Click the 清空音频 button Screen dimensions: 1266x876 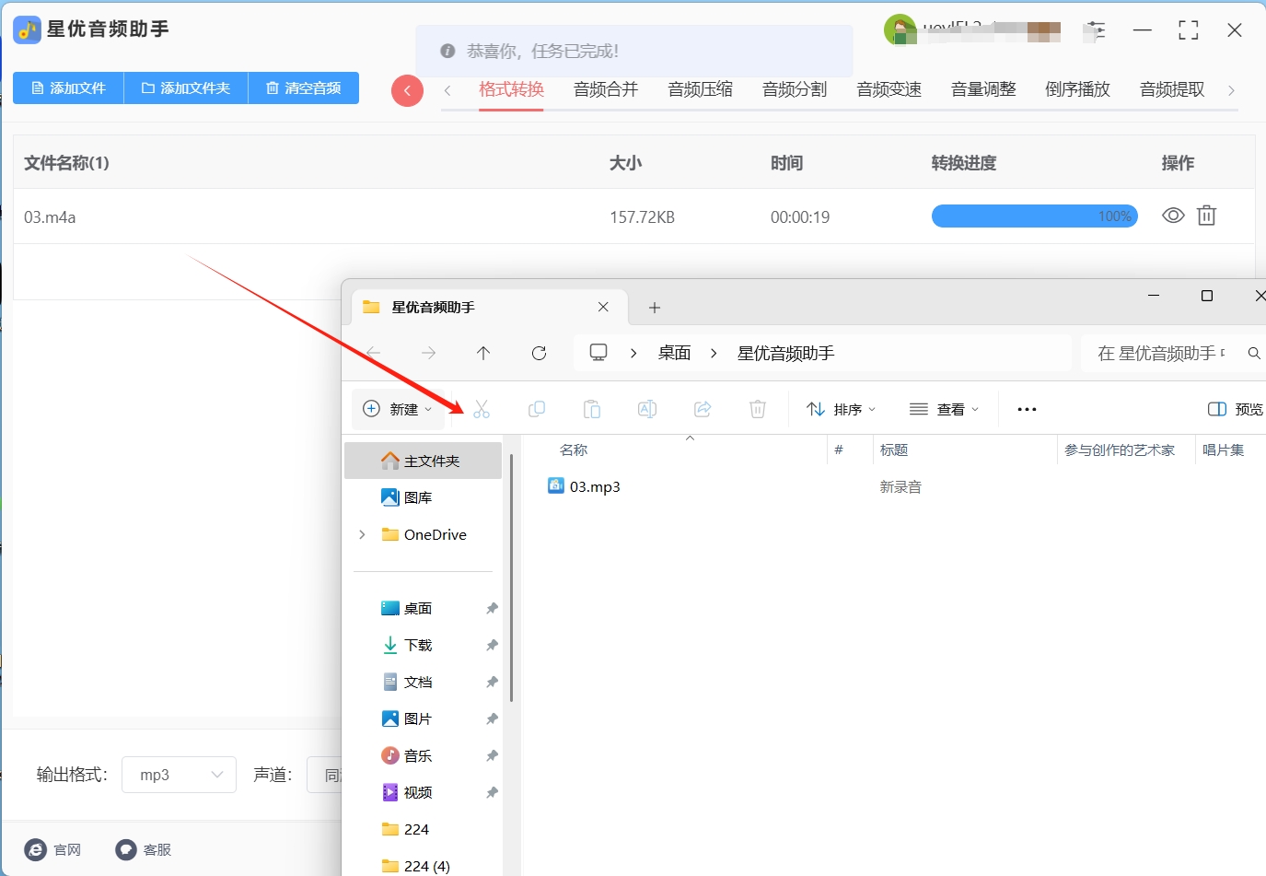tap(304, 88)
